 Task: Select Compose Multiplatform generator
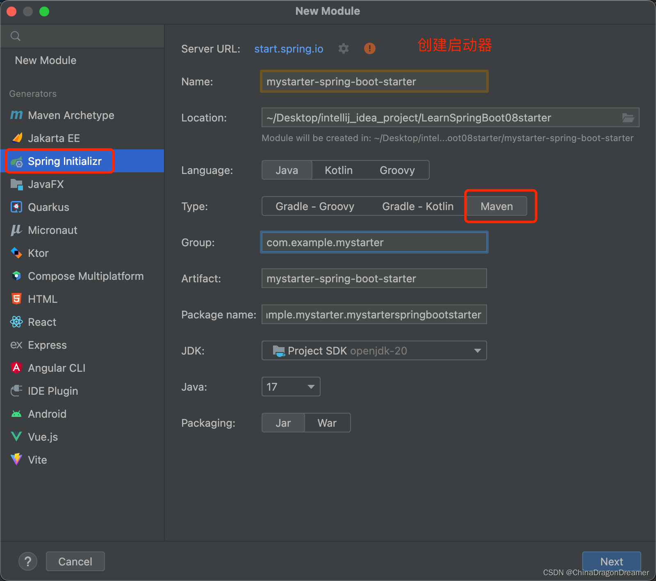[x=82, y=276]
